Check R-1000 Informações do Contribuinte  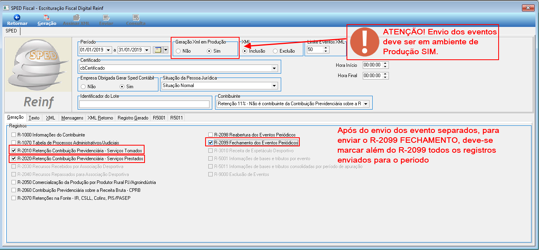tap(14, 135)
